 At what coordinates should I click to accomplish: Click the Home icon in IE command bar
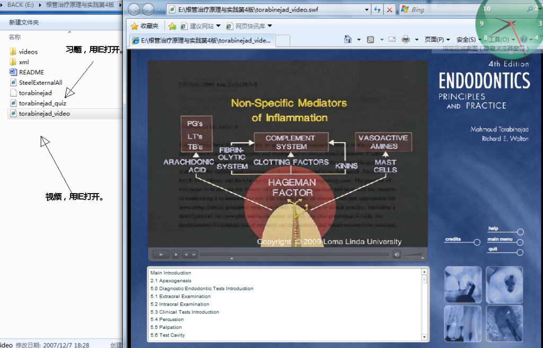click(348, 39)
